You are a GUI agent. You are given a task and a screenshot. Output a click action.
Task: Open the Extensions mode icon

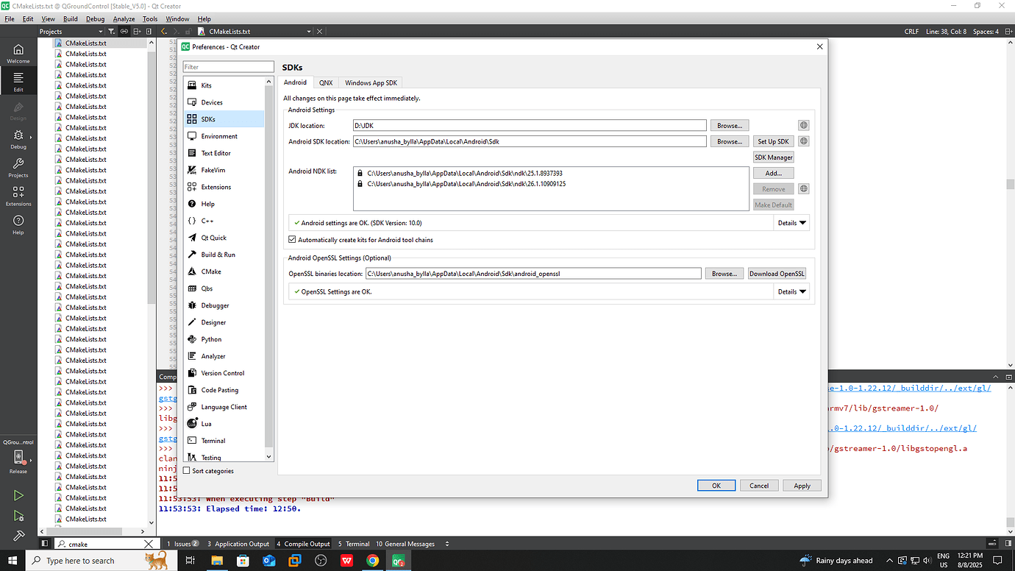click(x=17, y=195)
